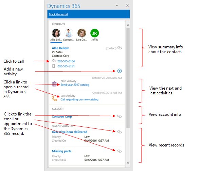Click the Dynamics 365 pane title
This screenshot has width=217, height=171.
click(x=64, y=6)
